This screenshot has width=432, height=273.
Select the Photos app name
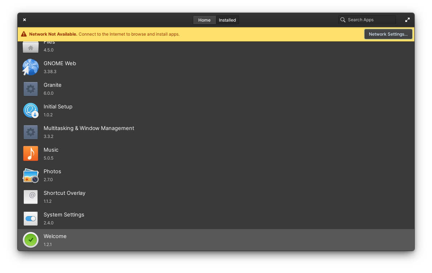point(52,171)
